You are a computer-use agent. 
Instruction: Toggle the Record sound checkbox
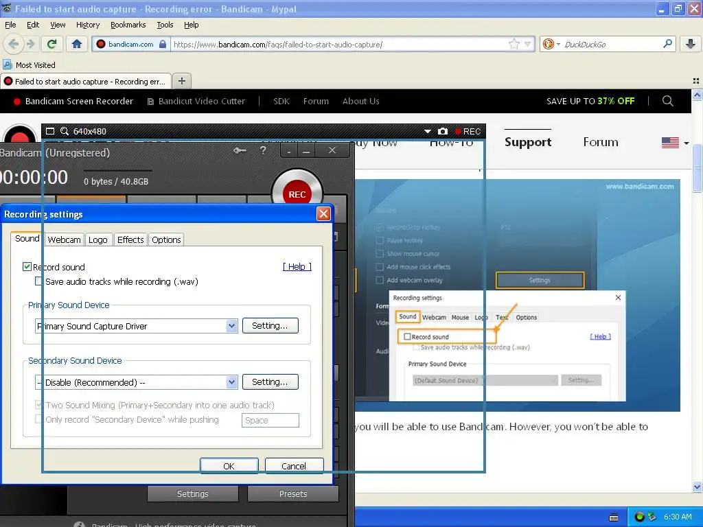[27, 267]
